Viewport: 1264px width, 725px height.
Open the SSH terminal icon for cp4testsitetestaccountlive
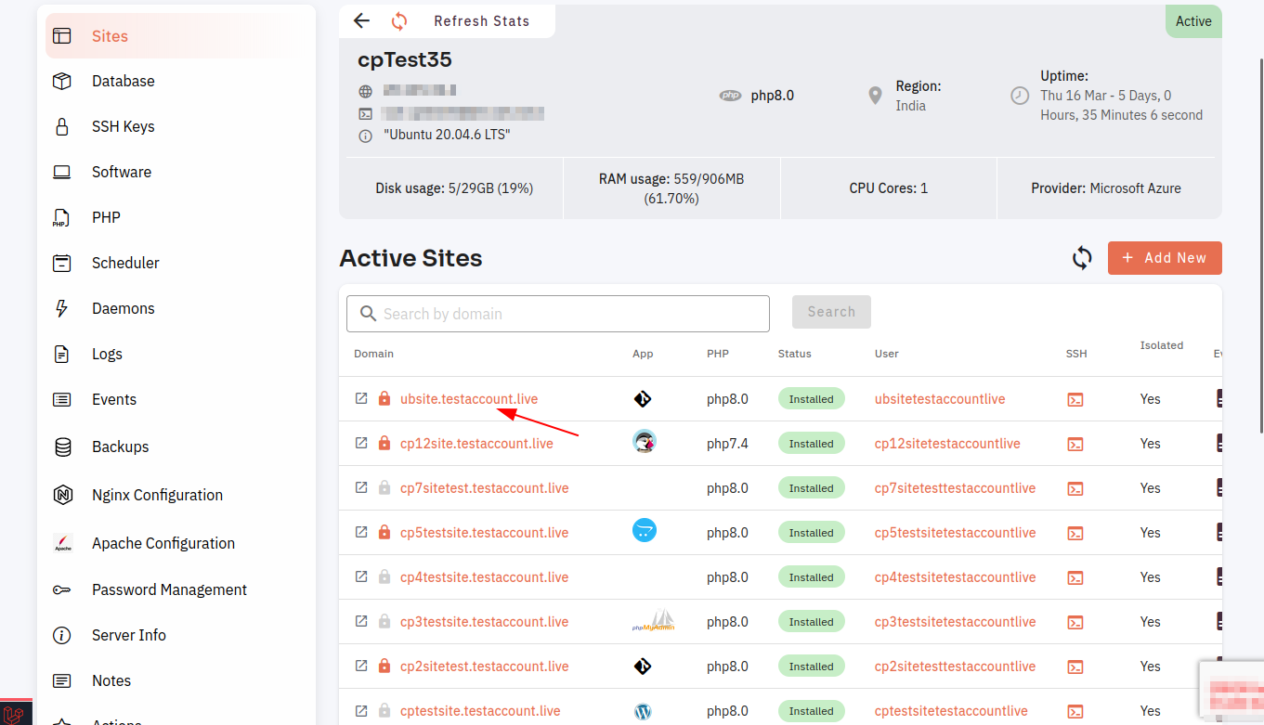click(1075, 577)
